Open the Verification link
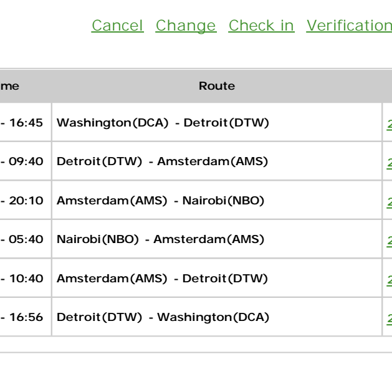Image resolution: width=392 pixels, height=392 pixels. point(349,26)
